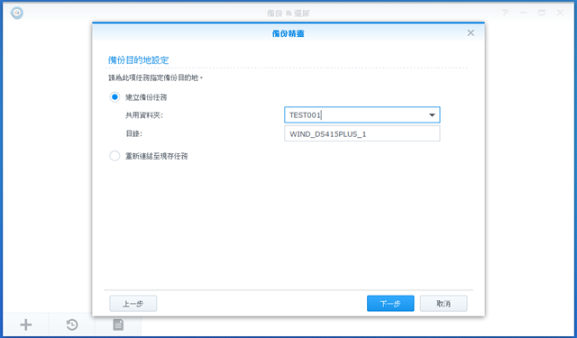Click the 上一步 back button

(x=133, y=304)
